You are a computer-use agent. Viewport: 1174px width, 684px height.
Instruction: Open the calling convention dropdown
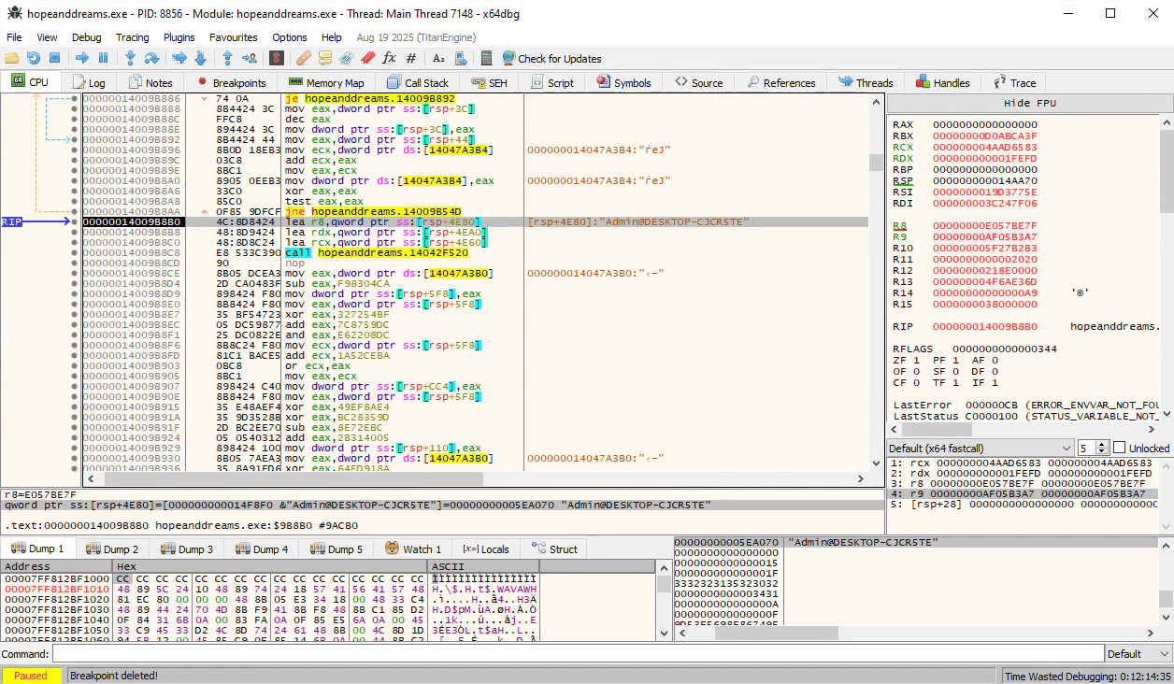coord(980,448)
